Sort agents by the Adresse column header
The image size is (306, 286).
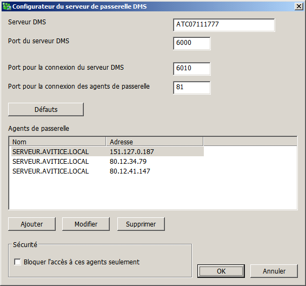pos(155,142)
